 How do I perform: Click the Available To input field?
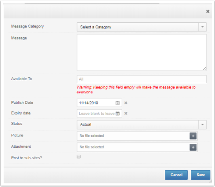click(x=142, y=79)
